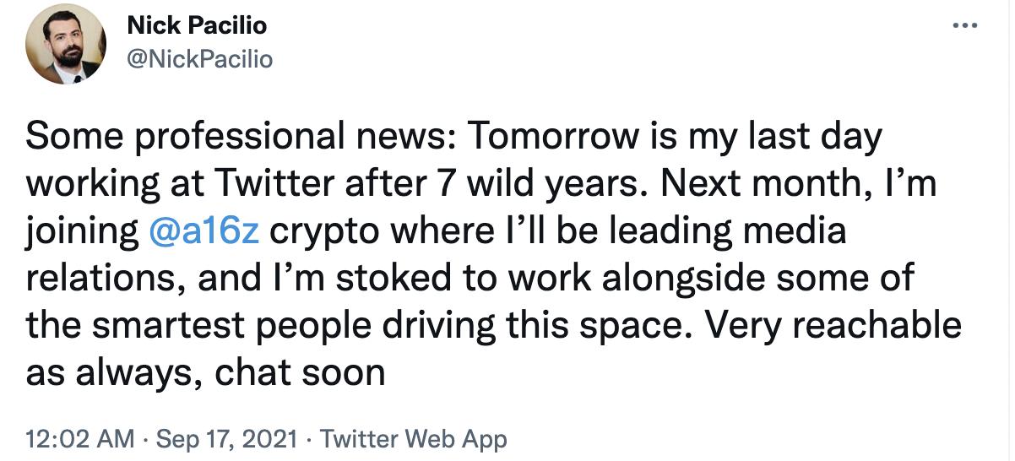1015x461 pixels.
Task: Click the 12:02 AM timestamp
Action: tap(80, 439)
